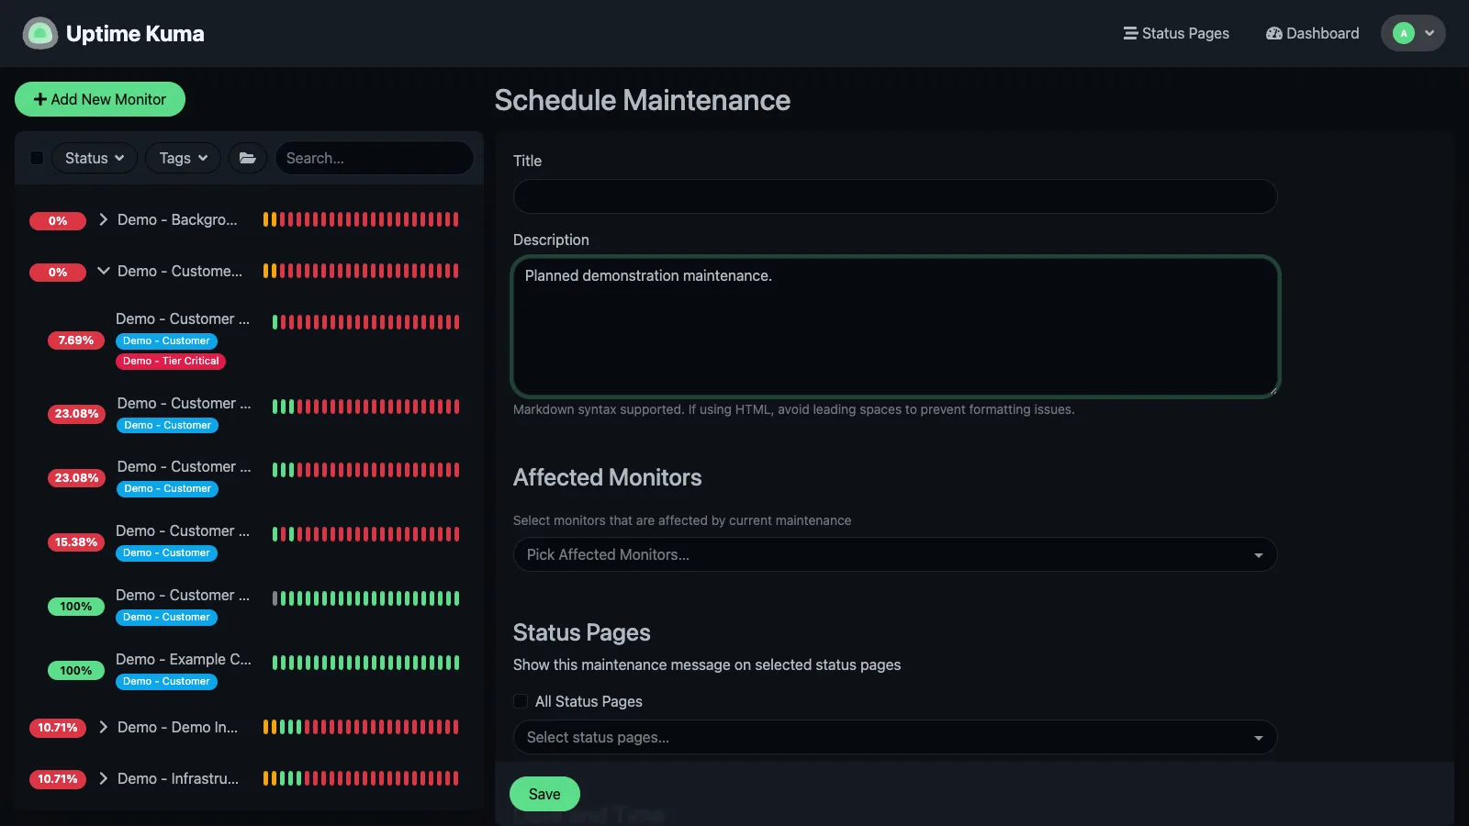Open the Status Pages menu link
1469x826 pixels.
click(x=1176, y=33)
